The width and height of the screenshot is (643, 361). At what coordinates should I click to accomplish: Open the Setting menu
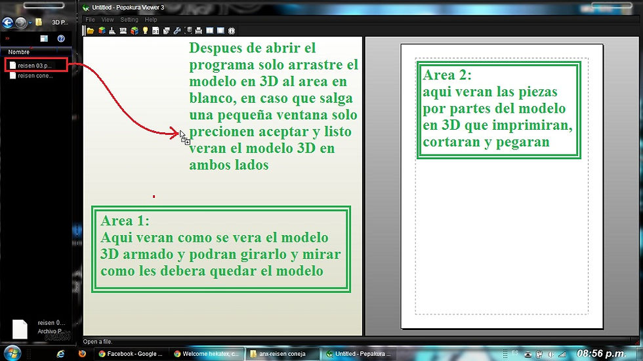(x=129, y=20)
